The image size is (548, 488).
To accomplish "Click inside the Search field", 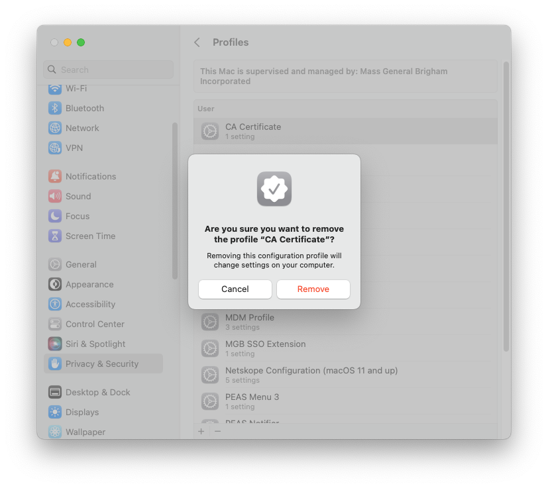I will 109,70.
